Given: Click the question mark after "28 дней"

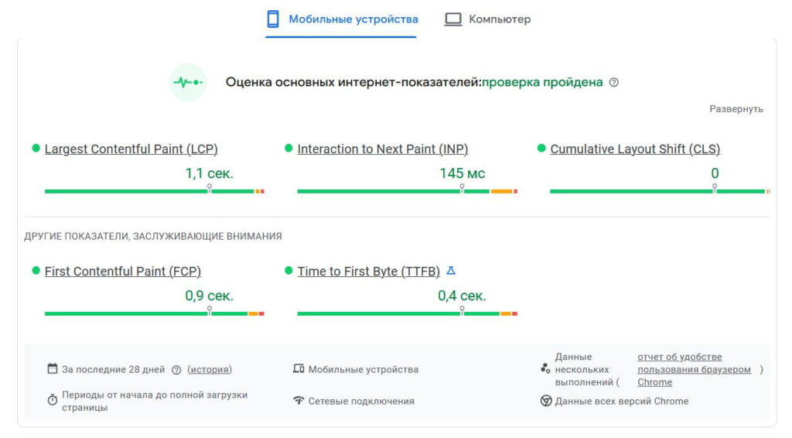Looking at the screenshot, I should pos(176,370).
